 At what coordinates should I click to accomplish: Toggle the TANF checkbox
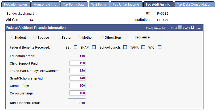pos(143,47)
